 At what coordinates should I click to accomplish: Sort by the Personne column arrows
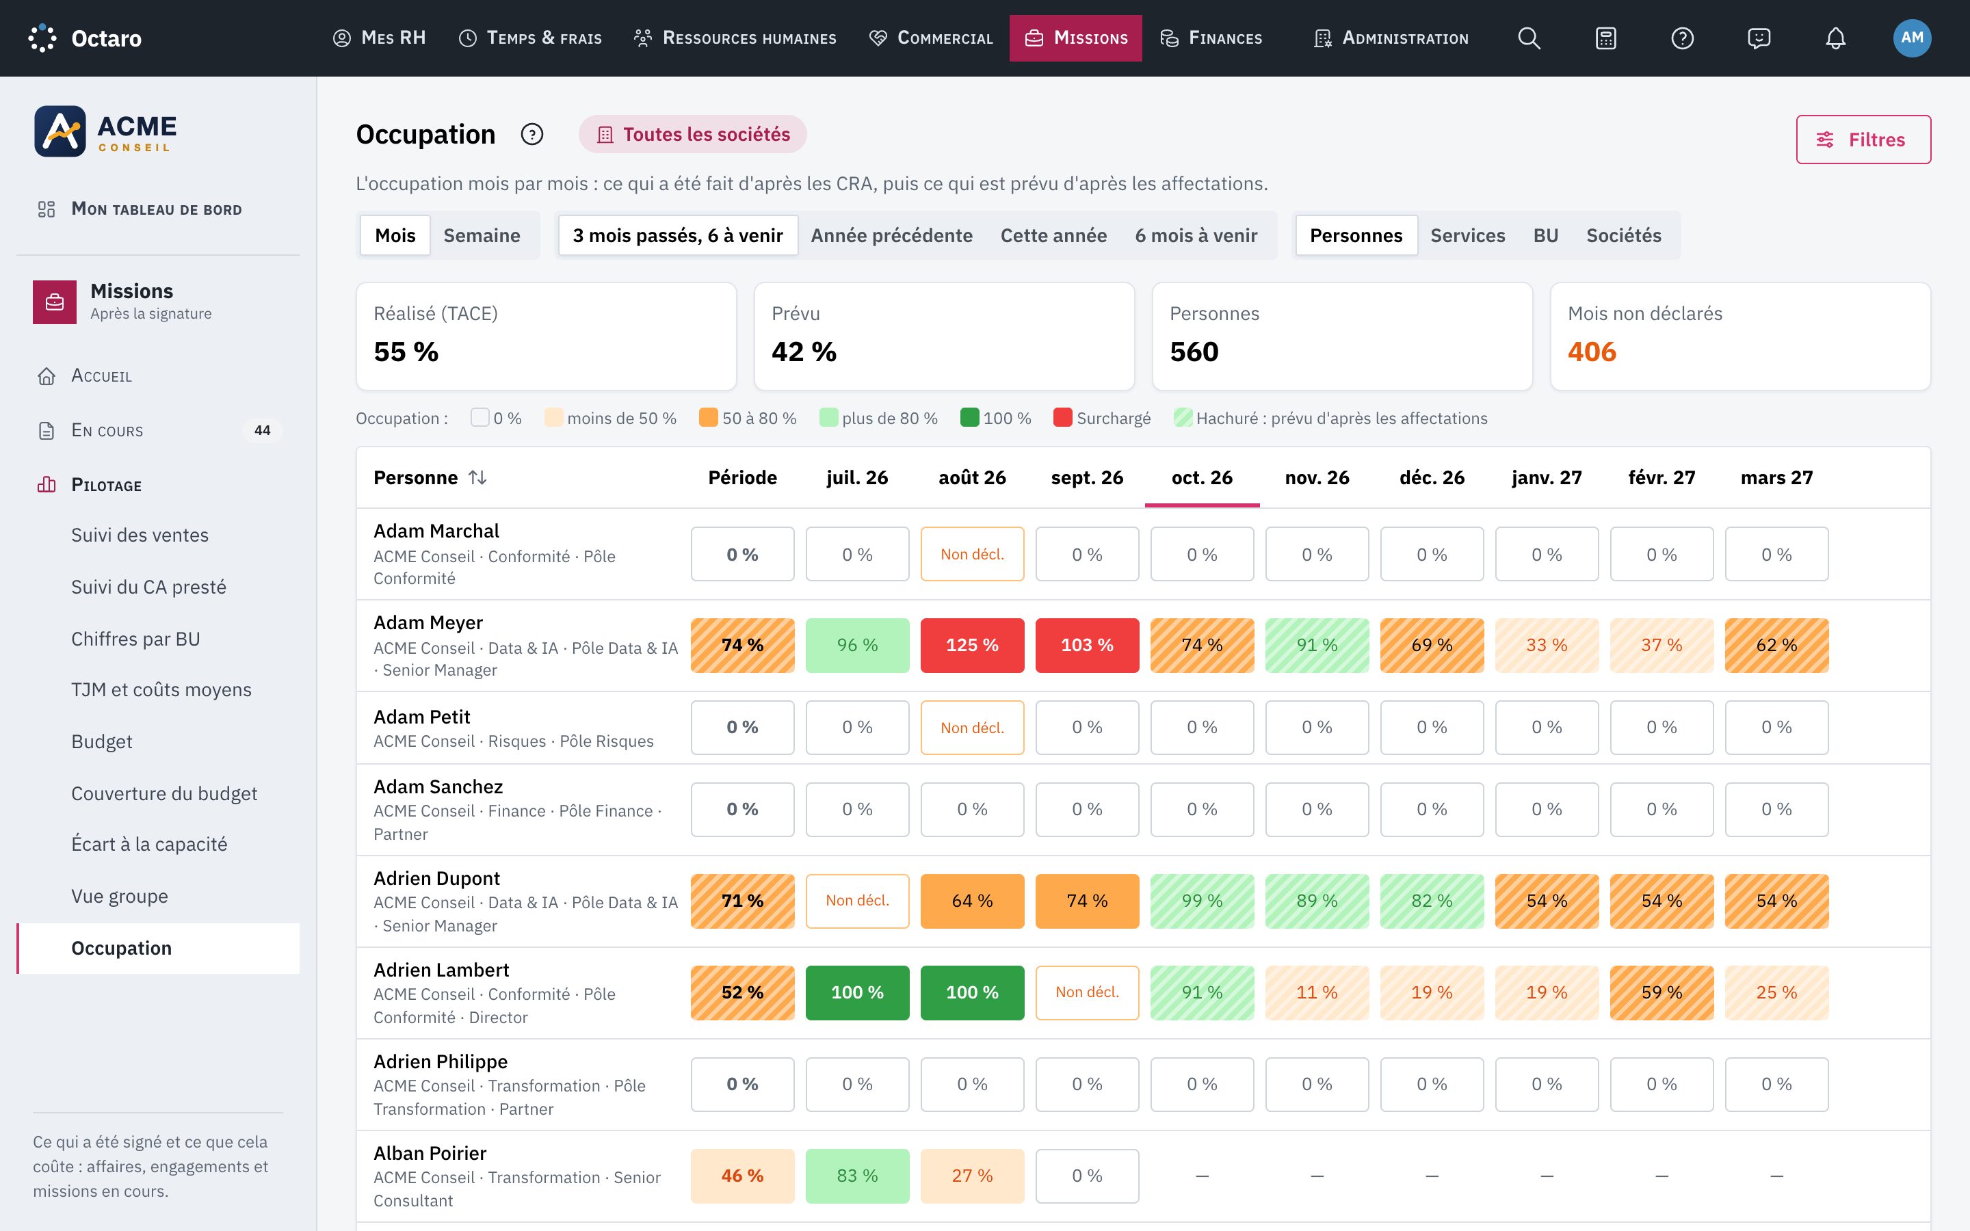coord(478,477)
